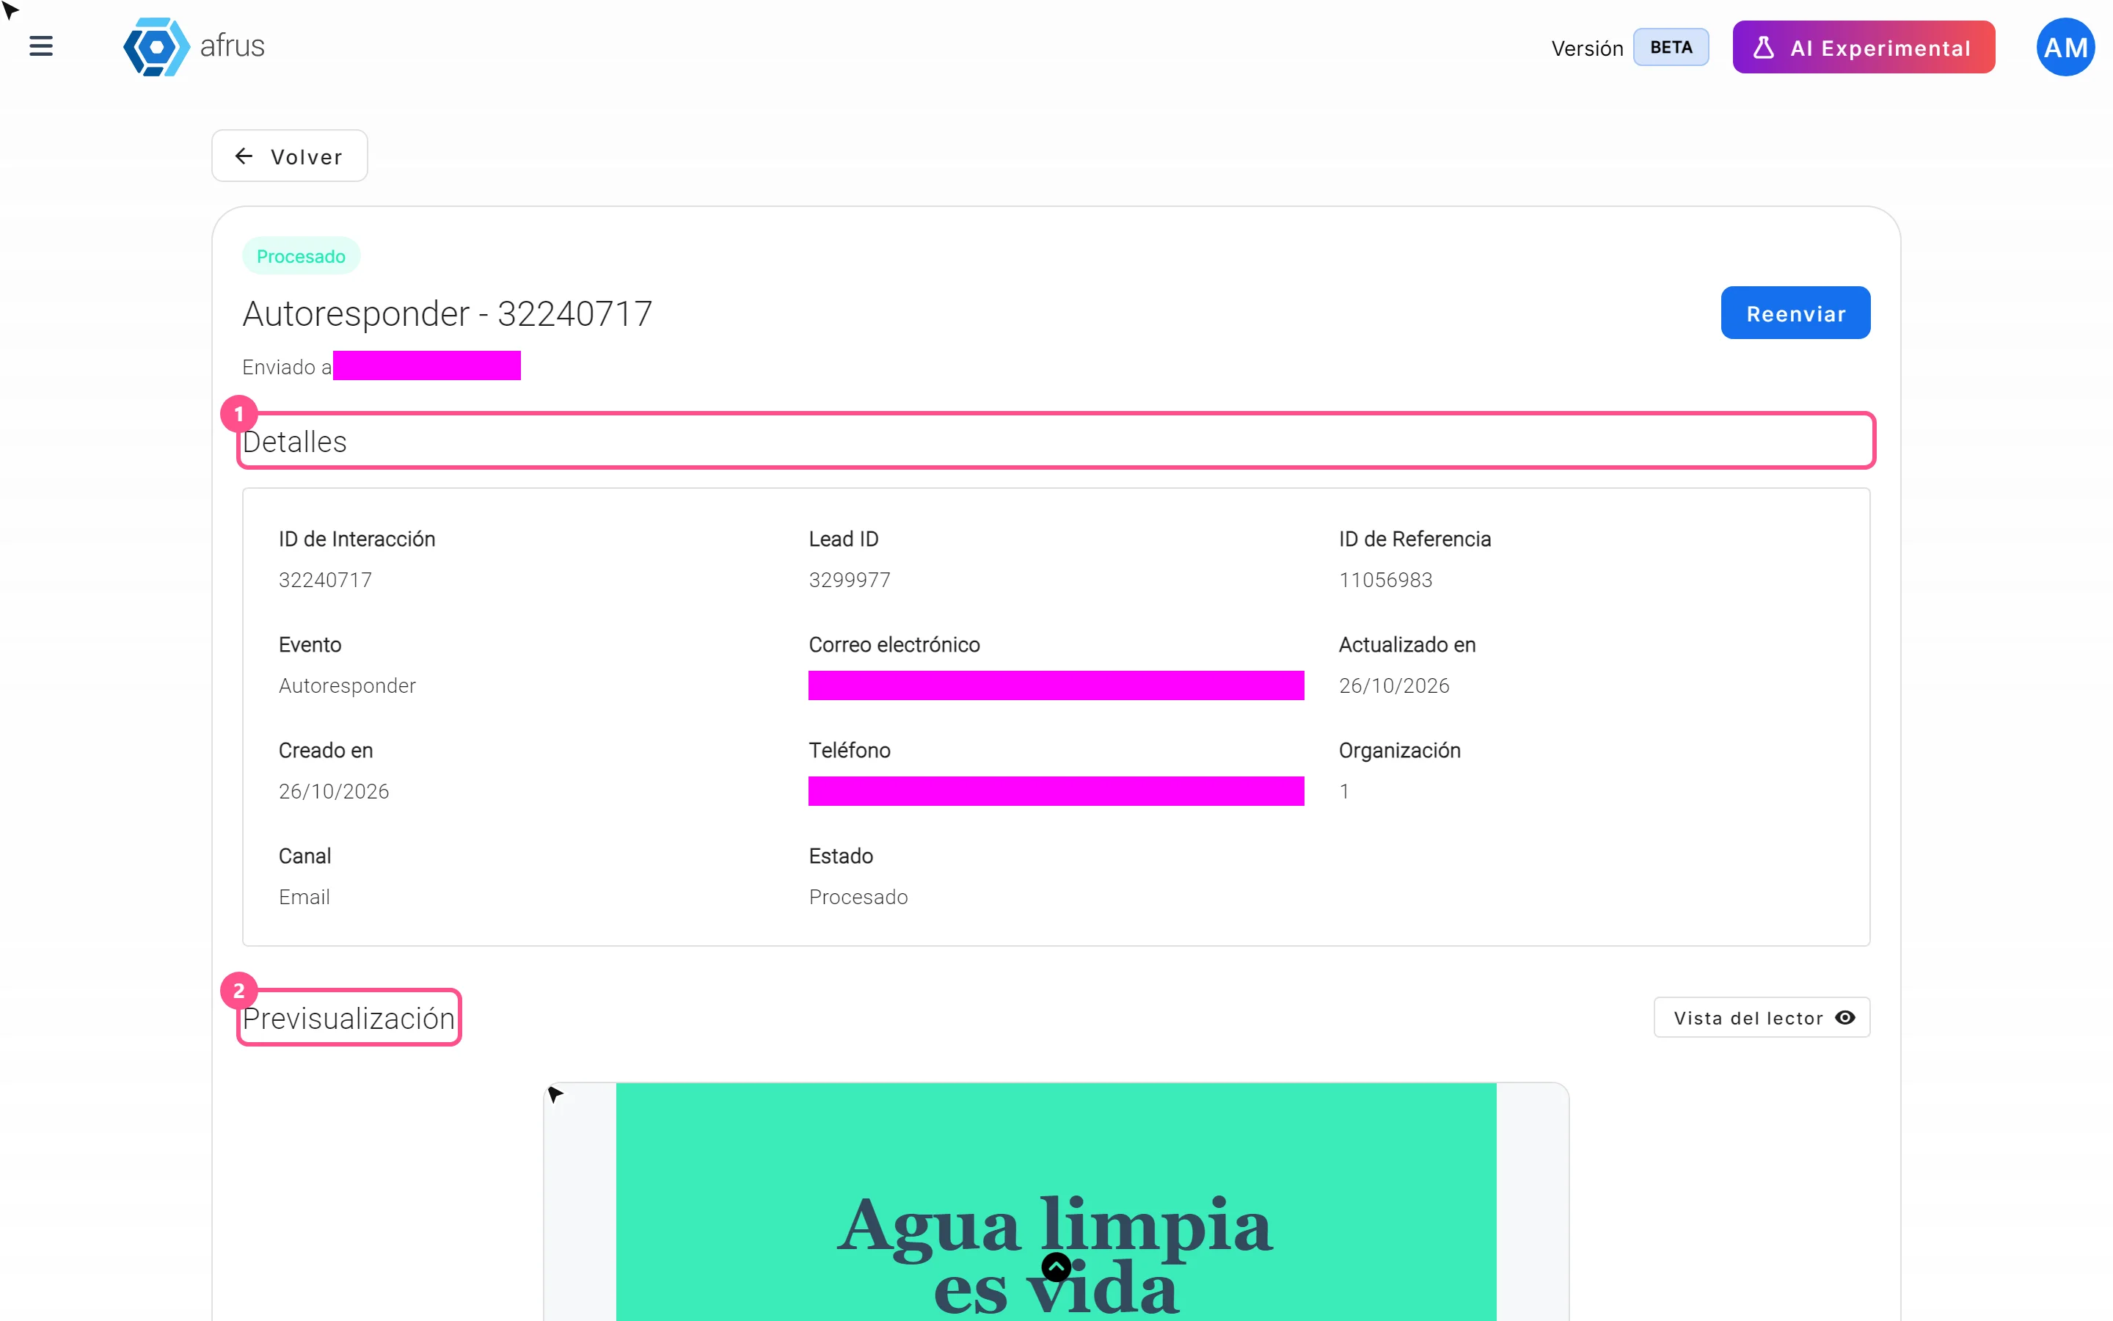Click the Interaction ID value 32240717

(x=325, y=580)
